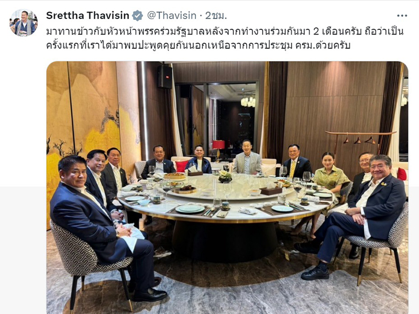
Task: Open Srettha Thavisin's round profile avatar
Action: pyautogui.click(x=24, y=23)
